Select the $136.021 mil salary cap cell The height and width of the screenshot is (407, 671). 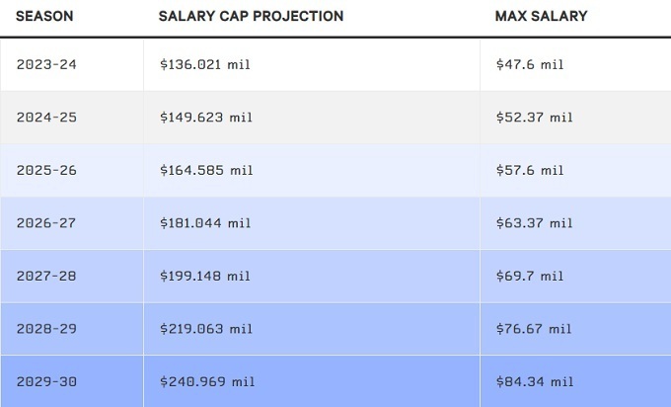click(x=205, y=64)
